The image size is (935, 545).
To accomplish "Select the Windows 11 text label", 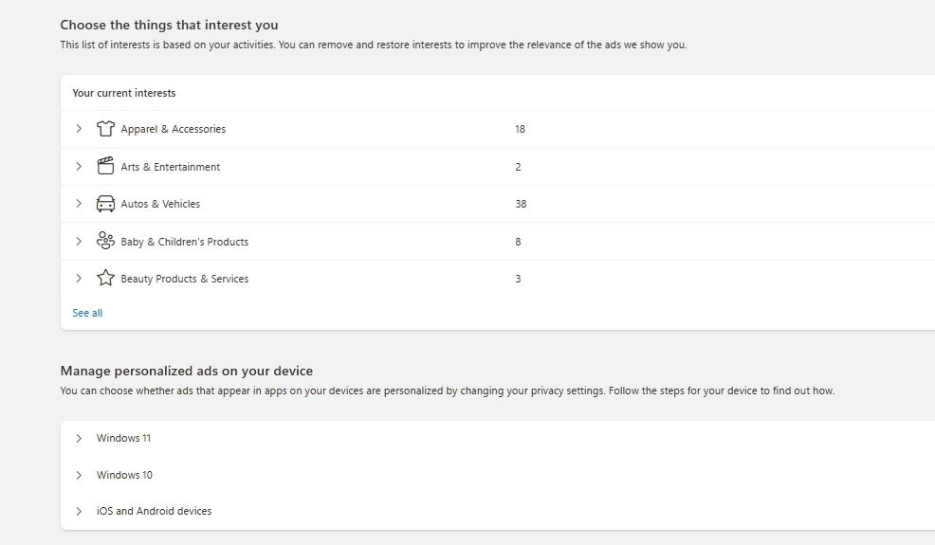I will [x=123, y=438].
